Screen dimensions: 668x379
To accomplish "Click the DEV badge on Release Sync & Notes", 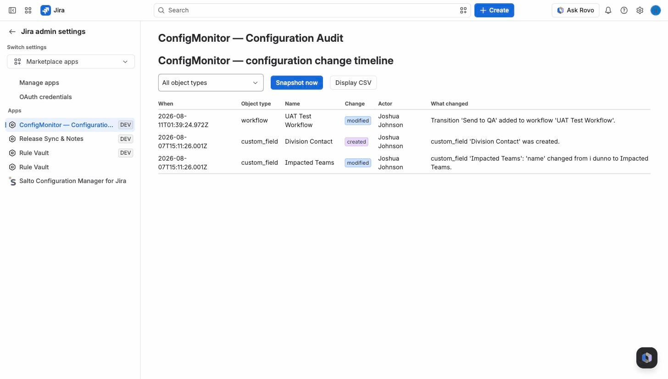I will point(126,139).
